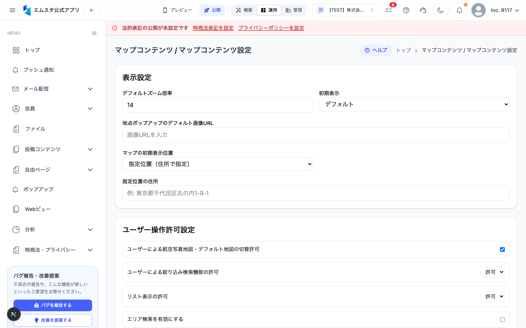Image resolution: width=526 pixels, height=328 pixels.
Task: Expand 特商法・プライバシー menu
Action: (x=53, y=250)
